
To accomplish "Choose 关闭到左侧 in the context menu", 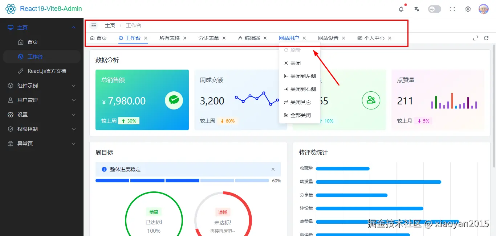I will [300, 76].
